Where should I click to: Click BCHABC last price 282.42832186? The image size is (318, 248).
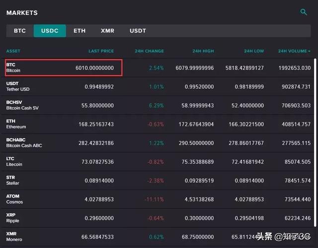pos(96,143)
